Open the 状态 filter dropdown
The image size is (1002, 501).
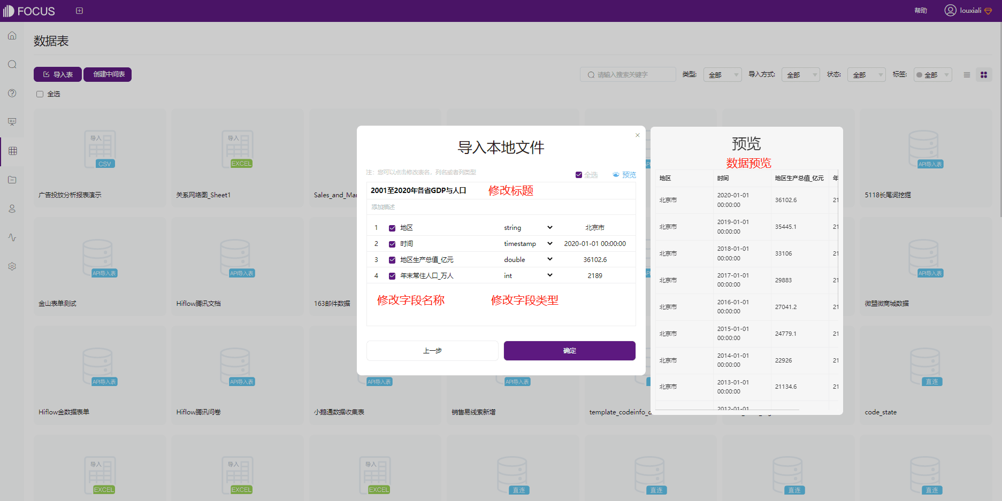[x=866, y=75]
